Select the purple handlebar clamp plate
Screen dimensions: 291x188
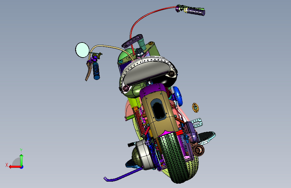click(132, 41)
